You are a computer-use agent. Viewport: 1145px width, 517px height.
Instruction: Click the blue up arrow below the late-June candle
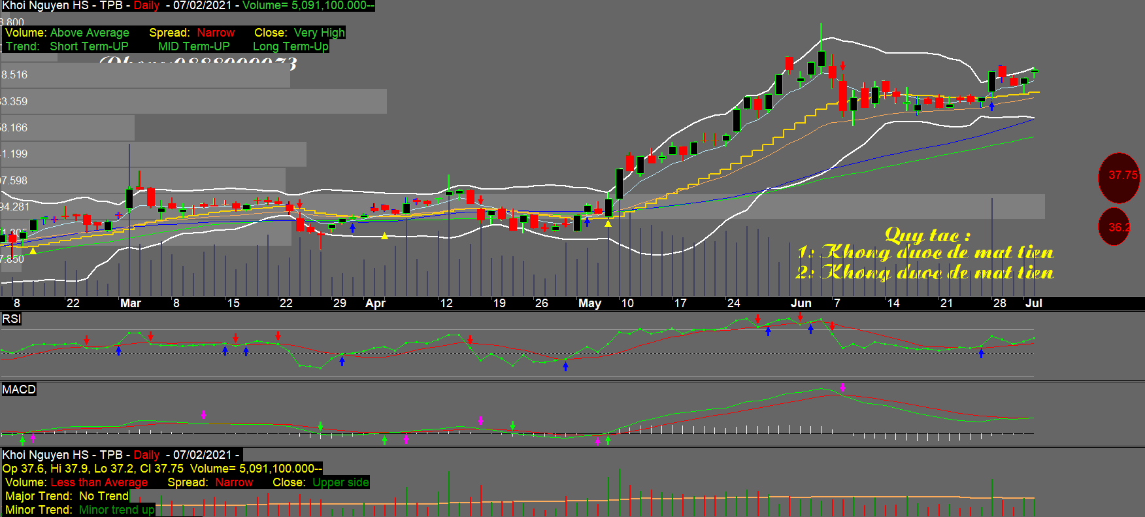(x=991, y=106)
